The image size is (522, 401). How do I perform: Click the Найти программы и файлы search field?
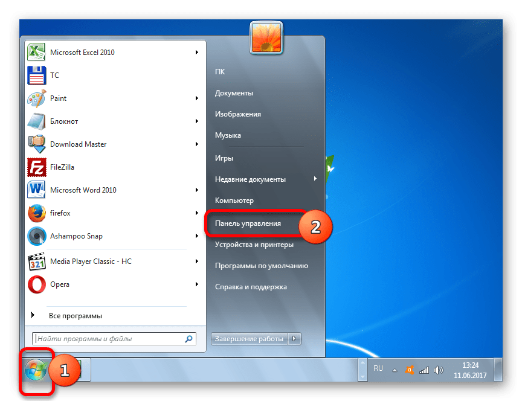[x=109, y=339]
